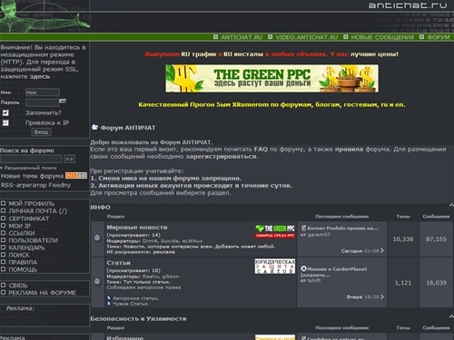Open Качественный Прогон XRumerom ad link
The width and height of the screenshot is (454, 340).
click(271, 104)
